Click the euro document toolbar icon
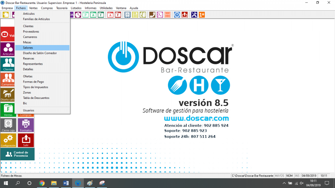Image resolution: width=335 pixels, height=188 pixels. (143, 15)
